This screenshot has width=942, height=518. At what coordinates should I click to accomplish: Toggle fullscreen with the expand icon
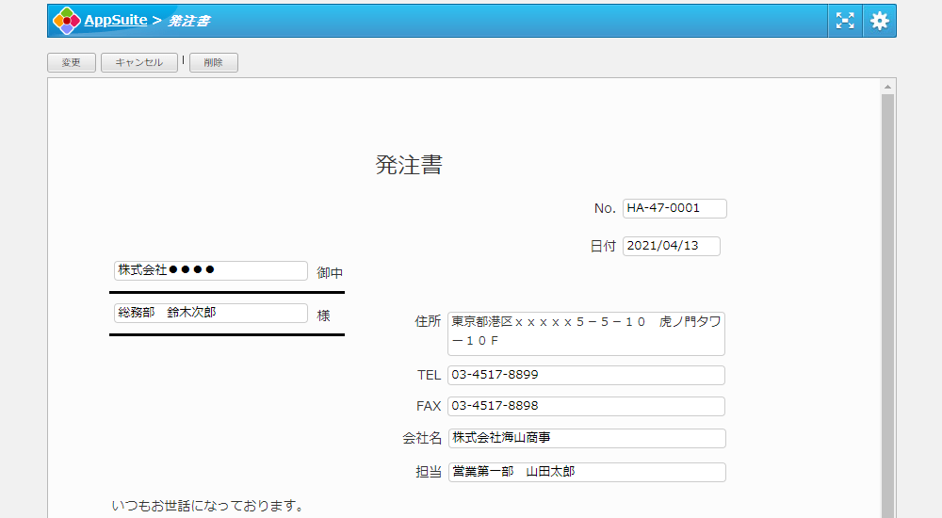tap(845, 21)
